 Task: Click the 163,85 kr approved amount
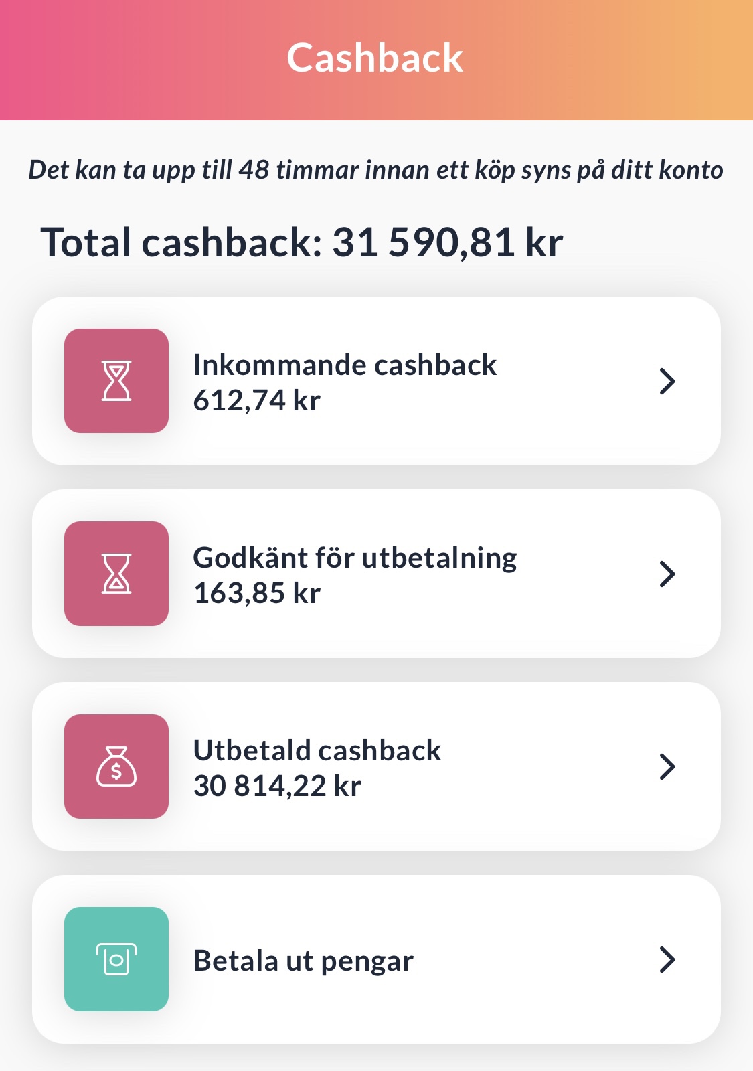coord(257,594)
